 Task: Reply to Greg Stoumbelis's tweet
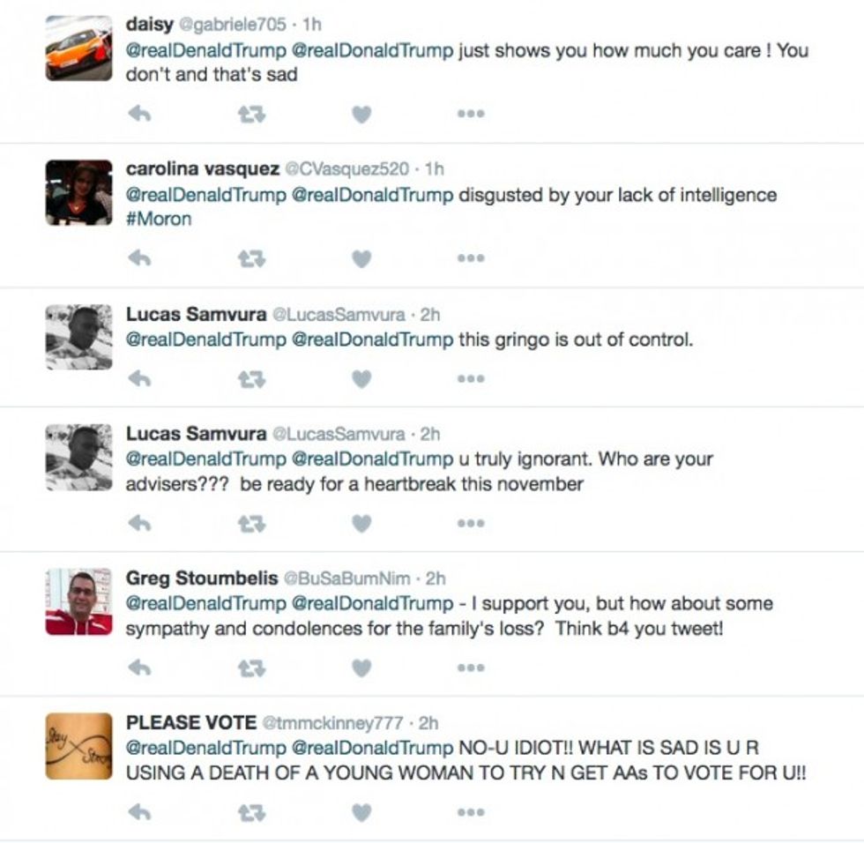pos(139,668)
